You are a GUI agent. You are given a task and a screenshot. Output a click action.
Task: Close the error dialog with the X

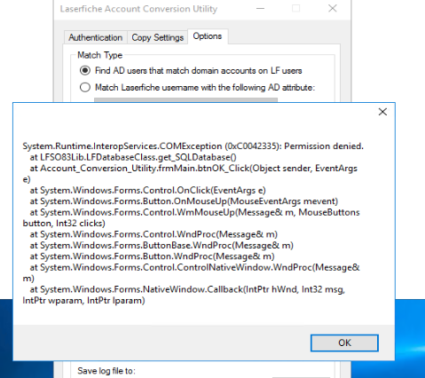(382, 112)
